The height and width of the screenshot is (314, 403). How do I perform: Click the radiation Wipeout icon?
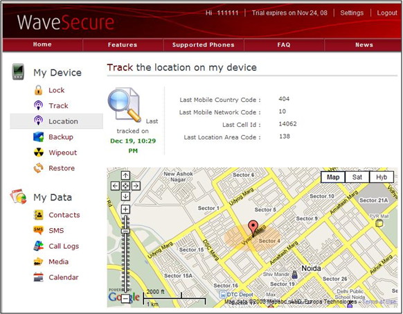click(39, 152)
